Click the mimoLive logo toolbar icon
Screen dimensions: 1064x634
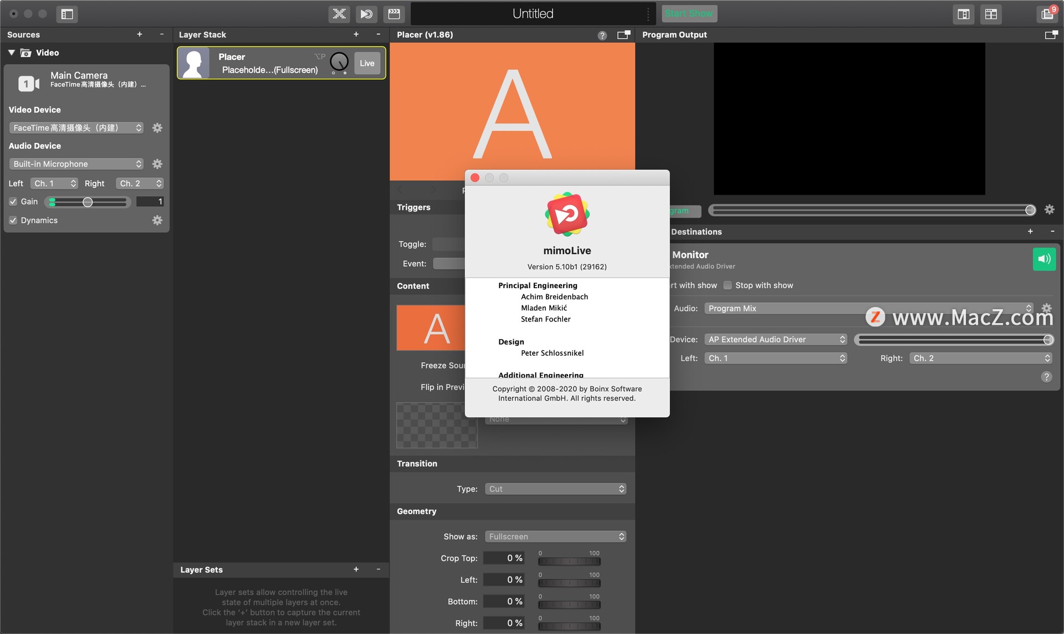(x=366, y=14)
